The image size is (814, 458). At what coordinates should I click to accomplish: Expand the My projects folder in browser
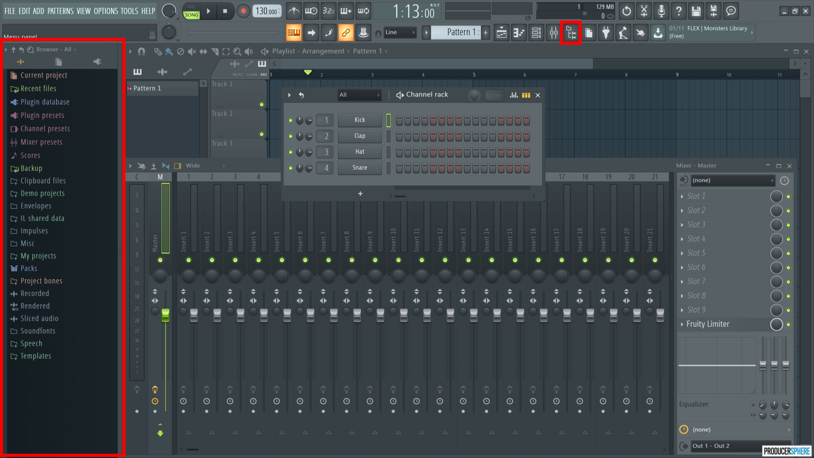(38, 256)
